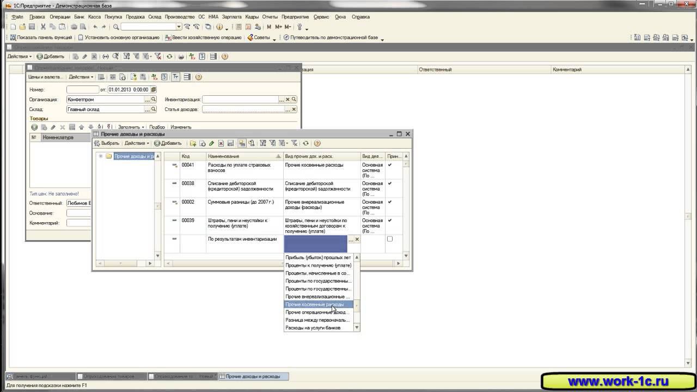Click the ellipsis select button for Склад
The height and width of the screenshot is (392, 697).
pyautogui.click(x=147, y=109)
